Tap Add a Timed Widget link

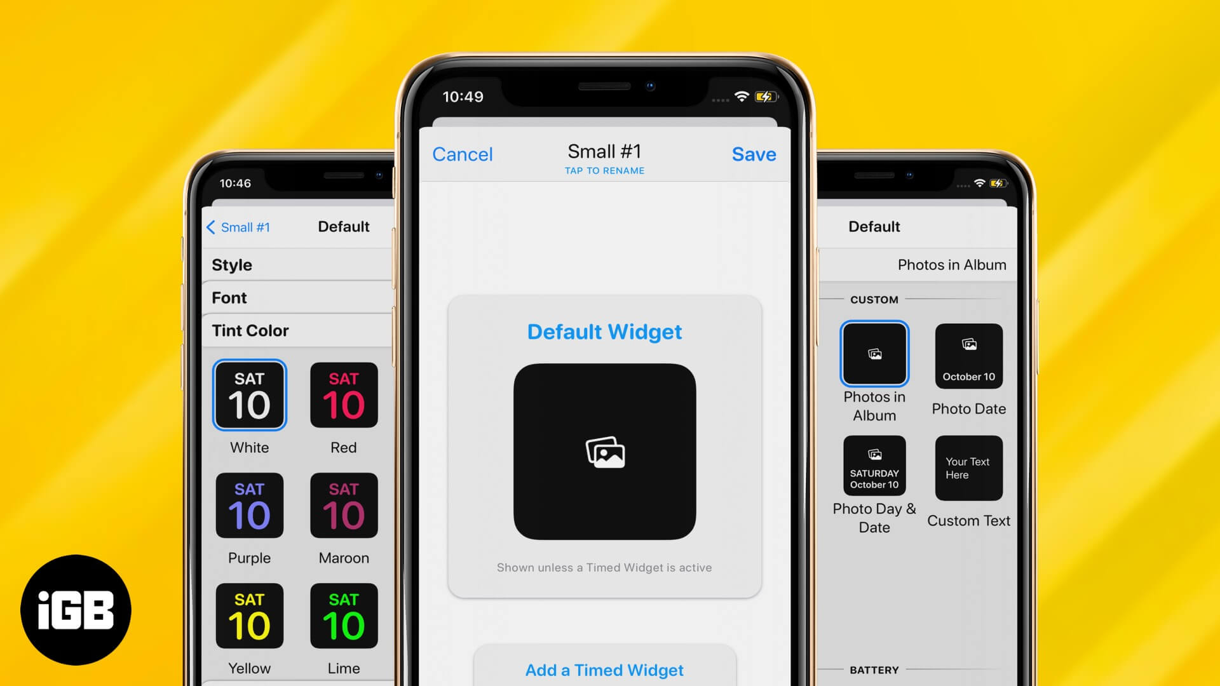click(x=604, y=669)
